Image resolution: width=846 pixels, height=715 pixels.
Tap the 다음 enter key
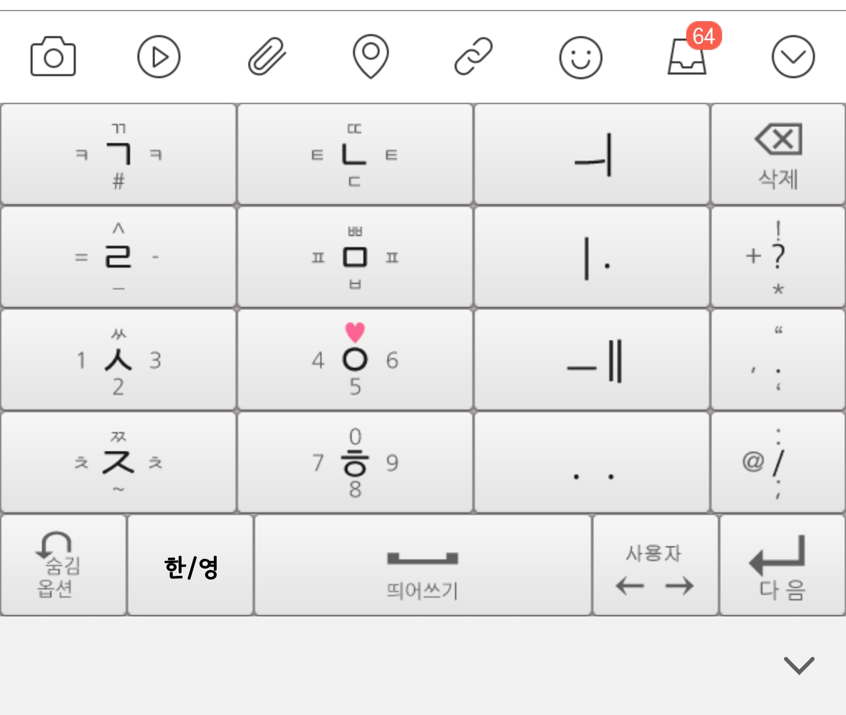(783, 565)
